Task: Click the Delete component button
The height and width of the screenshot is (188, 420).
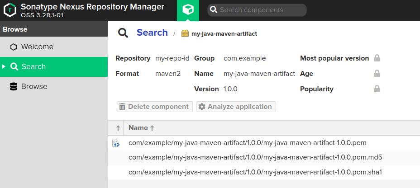Action: coord(154,107)
